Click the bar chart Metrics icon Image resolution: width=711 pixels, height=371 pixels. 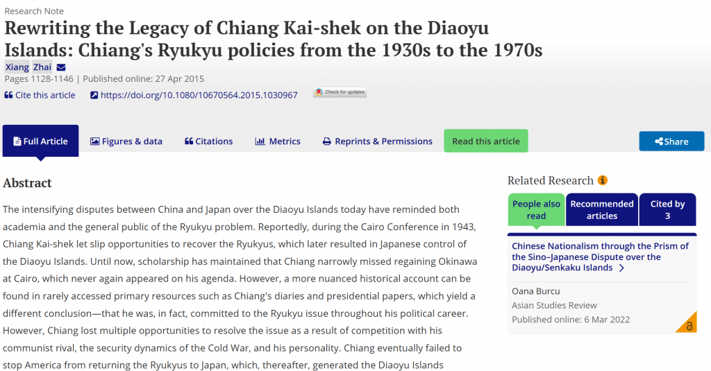260,141
